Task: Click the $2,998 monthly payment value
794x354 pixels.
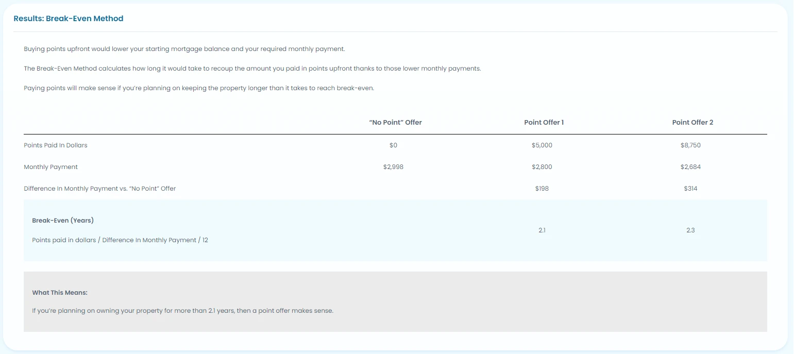Action: [x=394, y=167]
